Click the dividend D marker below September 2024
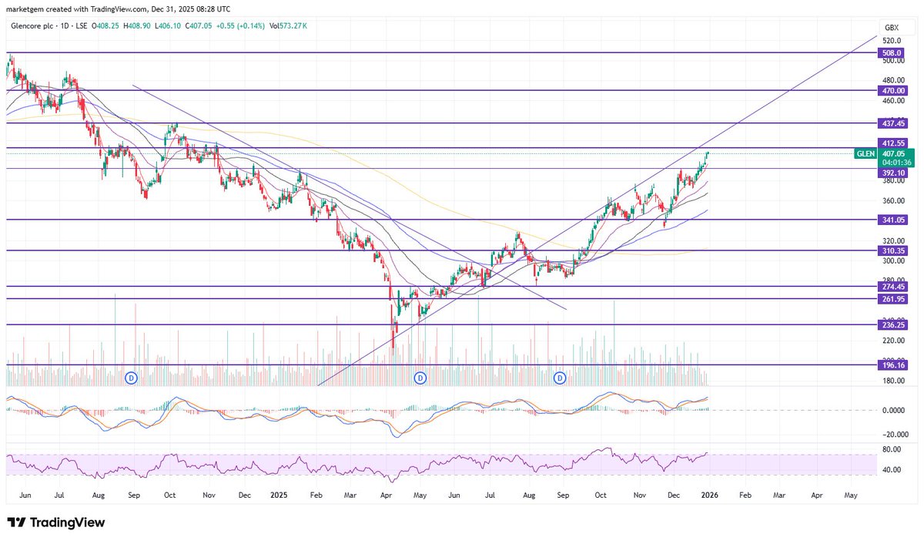Image resolution: width=924 pixels, height=541 pixels. tap(132, 378)
